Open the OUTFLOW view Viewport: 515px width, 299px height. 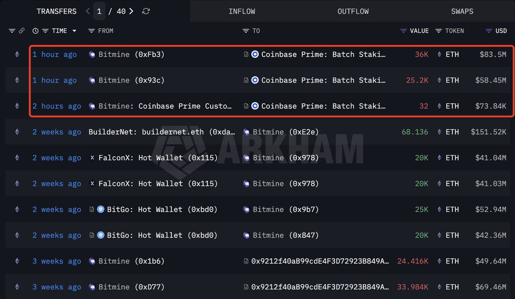pos(353,11)
